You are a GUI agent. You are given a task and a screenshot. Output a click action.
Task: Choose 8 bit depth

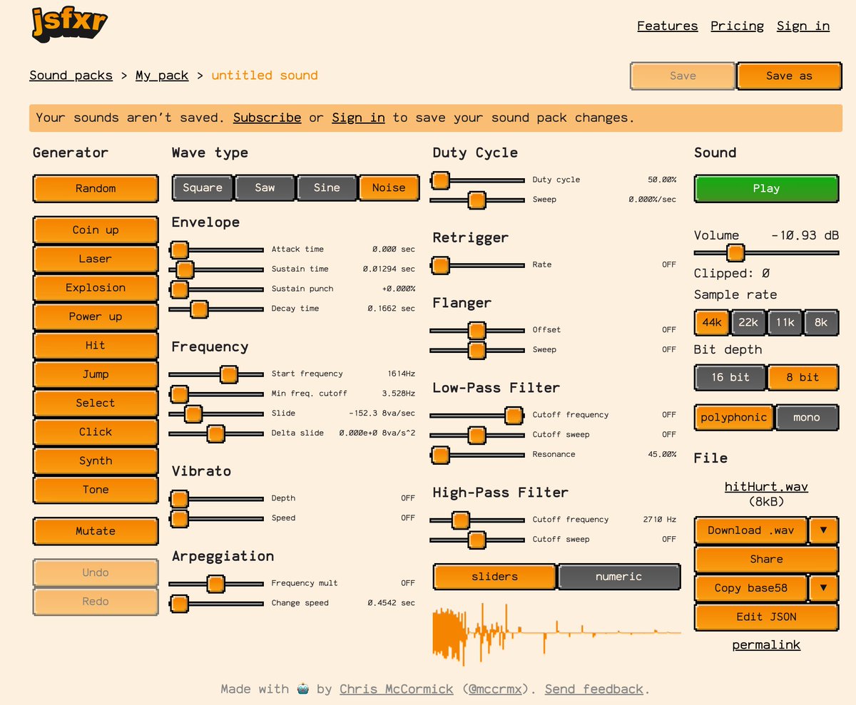pyautogui.click(x=803, y=377)
